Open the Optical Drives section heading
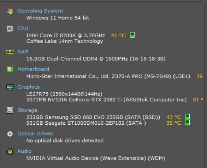Viewport: 207px width, 168px height. tap(35, 133)
